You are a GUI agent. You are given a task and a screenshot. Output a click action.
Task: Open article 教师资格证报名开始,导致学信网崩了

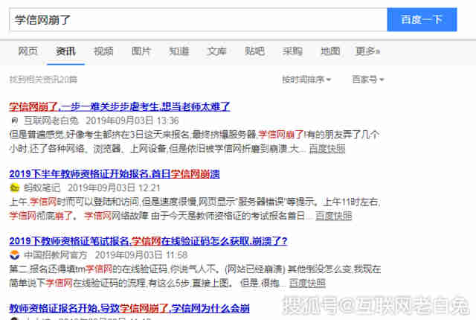click(129, 308)
